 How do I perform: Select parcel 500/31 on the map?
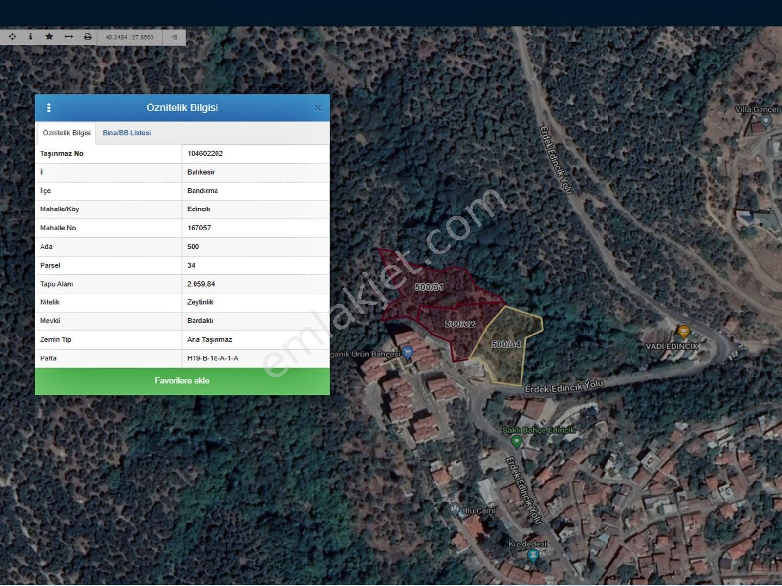pyautogui.click(x=429, y=287)
